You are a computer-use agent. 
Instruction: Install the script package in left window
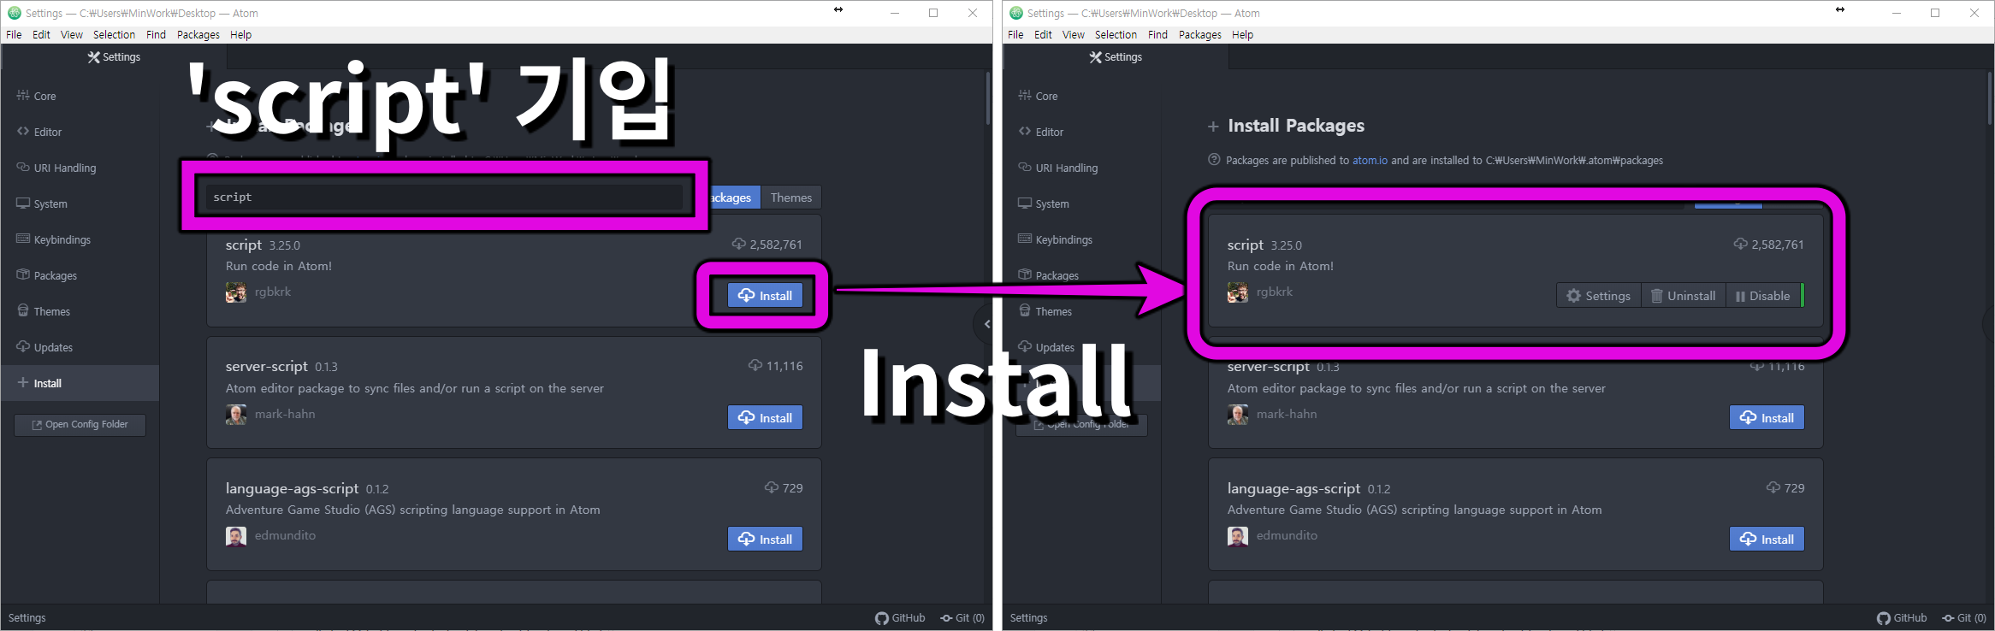pyautogui.click(x=765, y=296)
